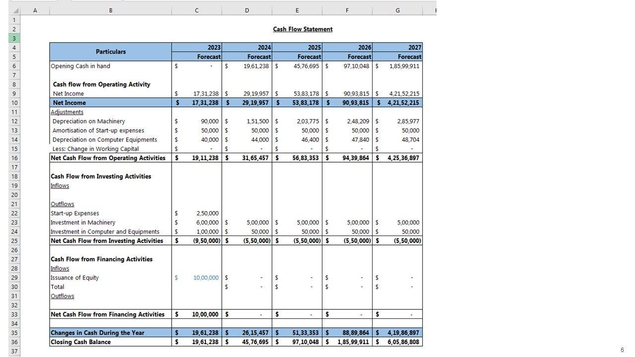Click the Adjustments underlined label
The height and width of the screenshot is (357, 635).
67,112
